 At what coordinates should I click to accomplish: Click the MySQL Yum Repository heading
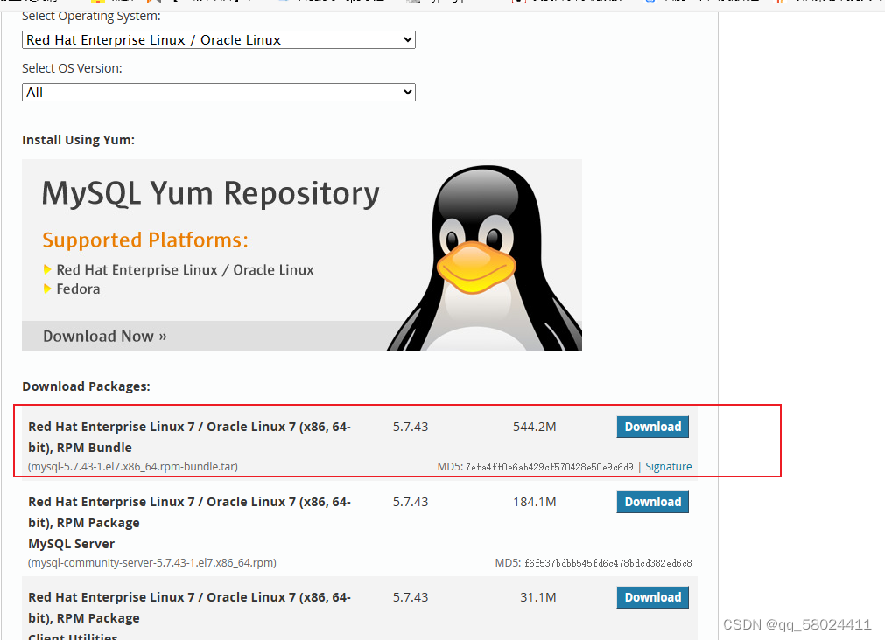click(210, 193)
